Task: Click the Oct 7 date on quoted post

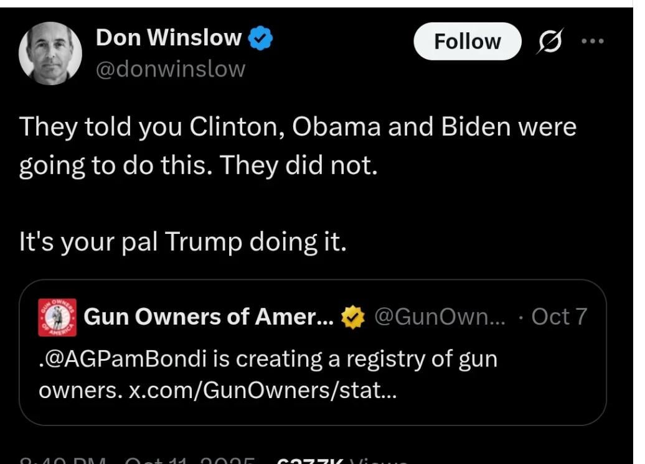Action: 559,317
